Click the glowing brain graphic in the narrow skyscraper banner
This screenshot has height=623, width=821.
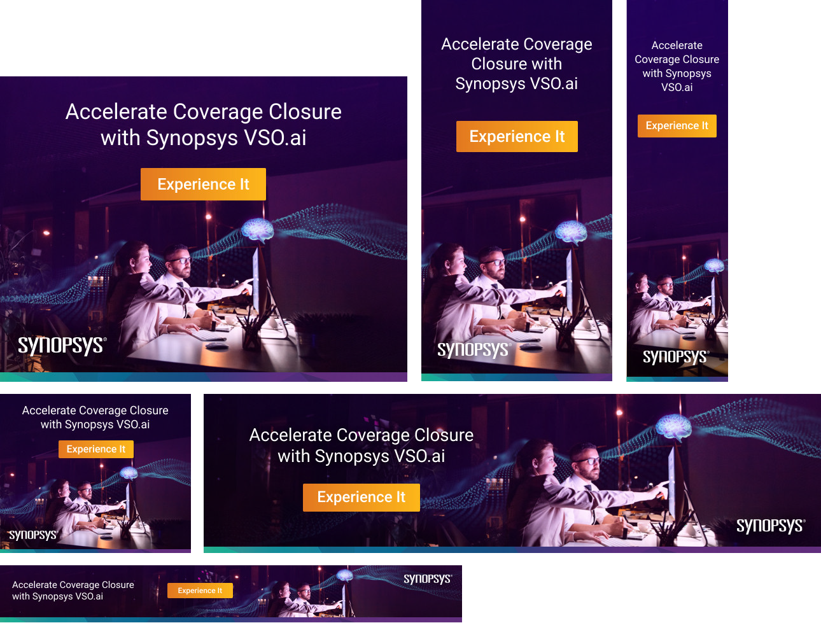tap(715, 265)
